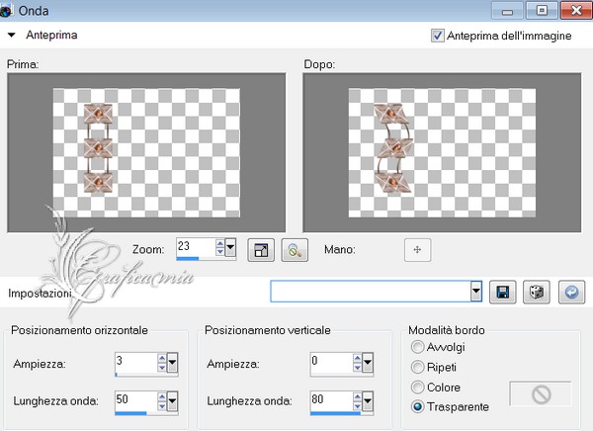The width and height of the screenshot is (593, 431).
Task: Click the Dopo preview image
Action: (x=442, y=152)
